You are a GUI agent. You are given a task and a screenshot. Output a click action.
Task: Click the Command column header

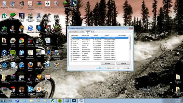(98, 35)
